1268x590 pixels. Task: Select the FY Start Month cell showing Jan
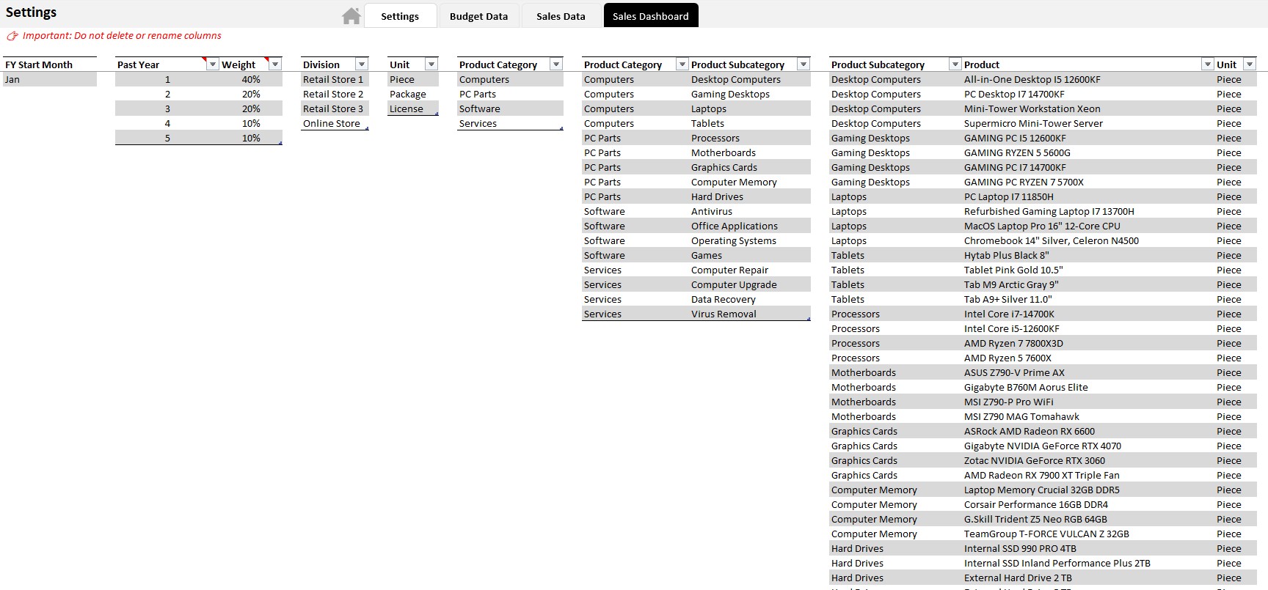click(49, 79)
